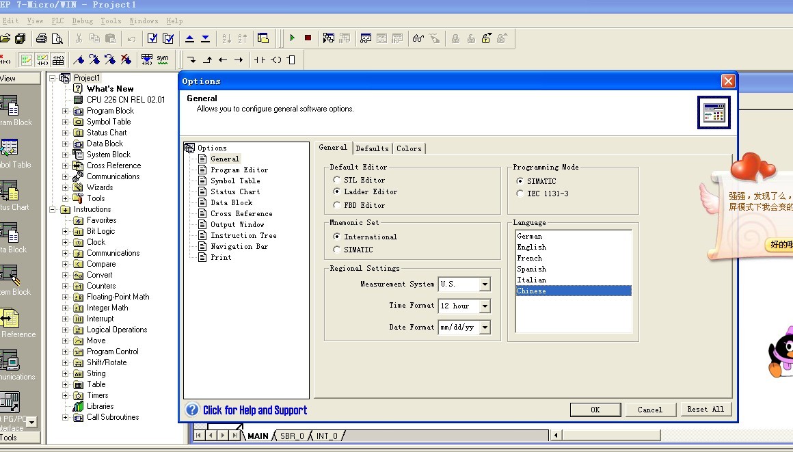Insert a coil using the toolbar icon
793x452 pixels.
tap(276, 60)
